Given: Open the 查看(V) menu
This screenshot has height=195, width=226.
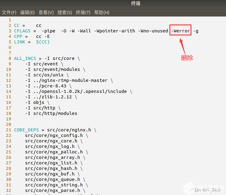Looking at the screenshot, I should pyautogui.click(x=46, y=13).
